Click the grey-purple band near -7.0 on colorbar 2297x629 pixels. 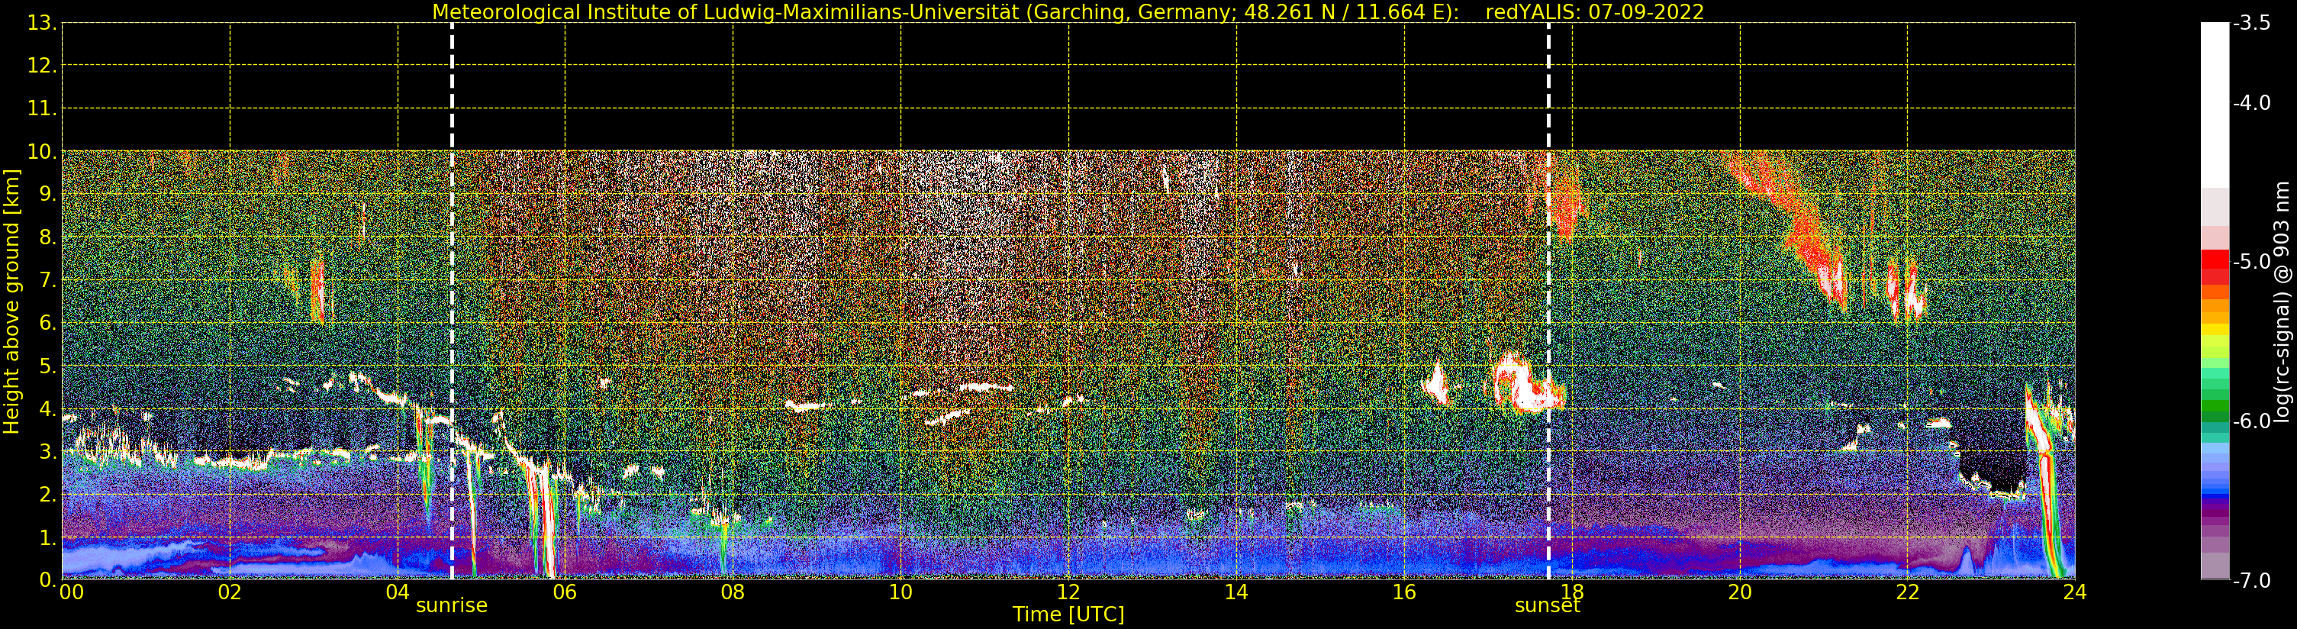2215,566
